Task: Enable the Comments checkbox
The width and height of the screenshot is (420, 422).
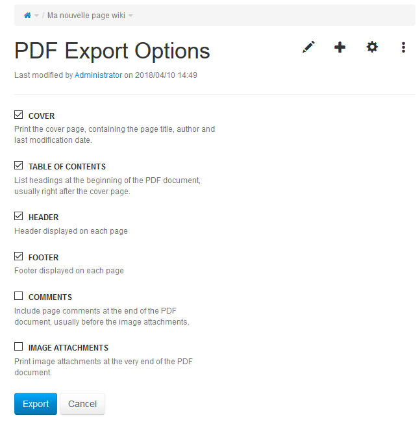Action: pos(19,296)
